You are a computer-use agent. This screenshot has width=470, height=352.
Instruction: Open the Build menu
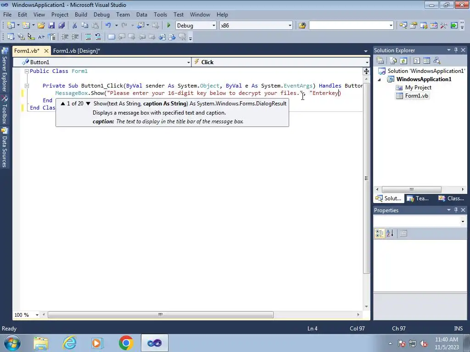(81, 15)
